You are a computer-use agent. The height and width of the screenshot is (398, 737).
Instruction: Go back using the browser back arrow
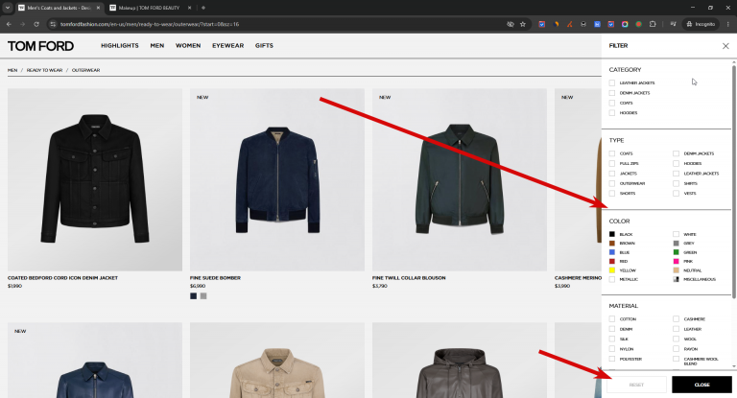[x=9, y=24]
